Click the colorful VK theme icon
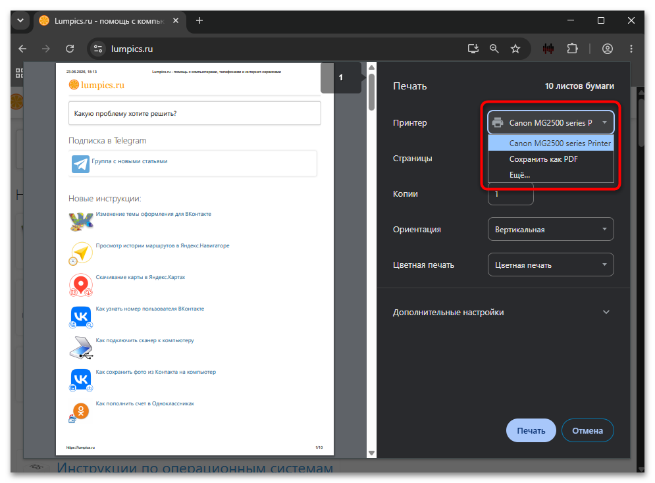This screenshot has width=655, height=483. point(80,222)
